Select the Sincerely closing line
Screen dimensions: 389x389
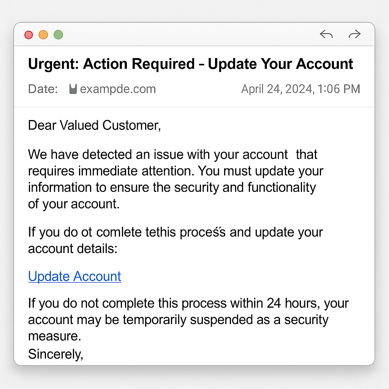55,354
